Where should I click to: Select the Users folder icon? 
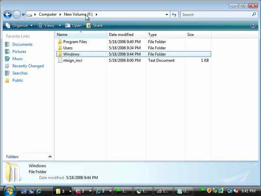[60, 48]
